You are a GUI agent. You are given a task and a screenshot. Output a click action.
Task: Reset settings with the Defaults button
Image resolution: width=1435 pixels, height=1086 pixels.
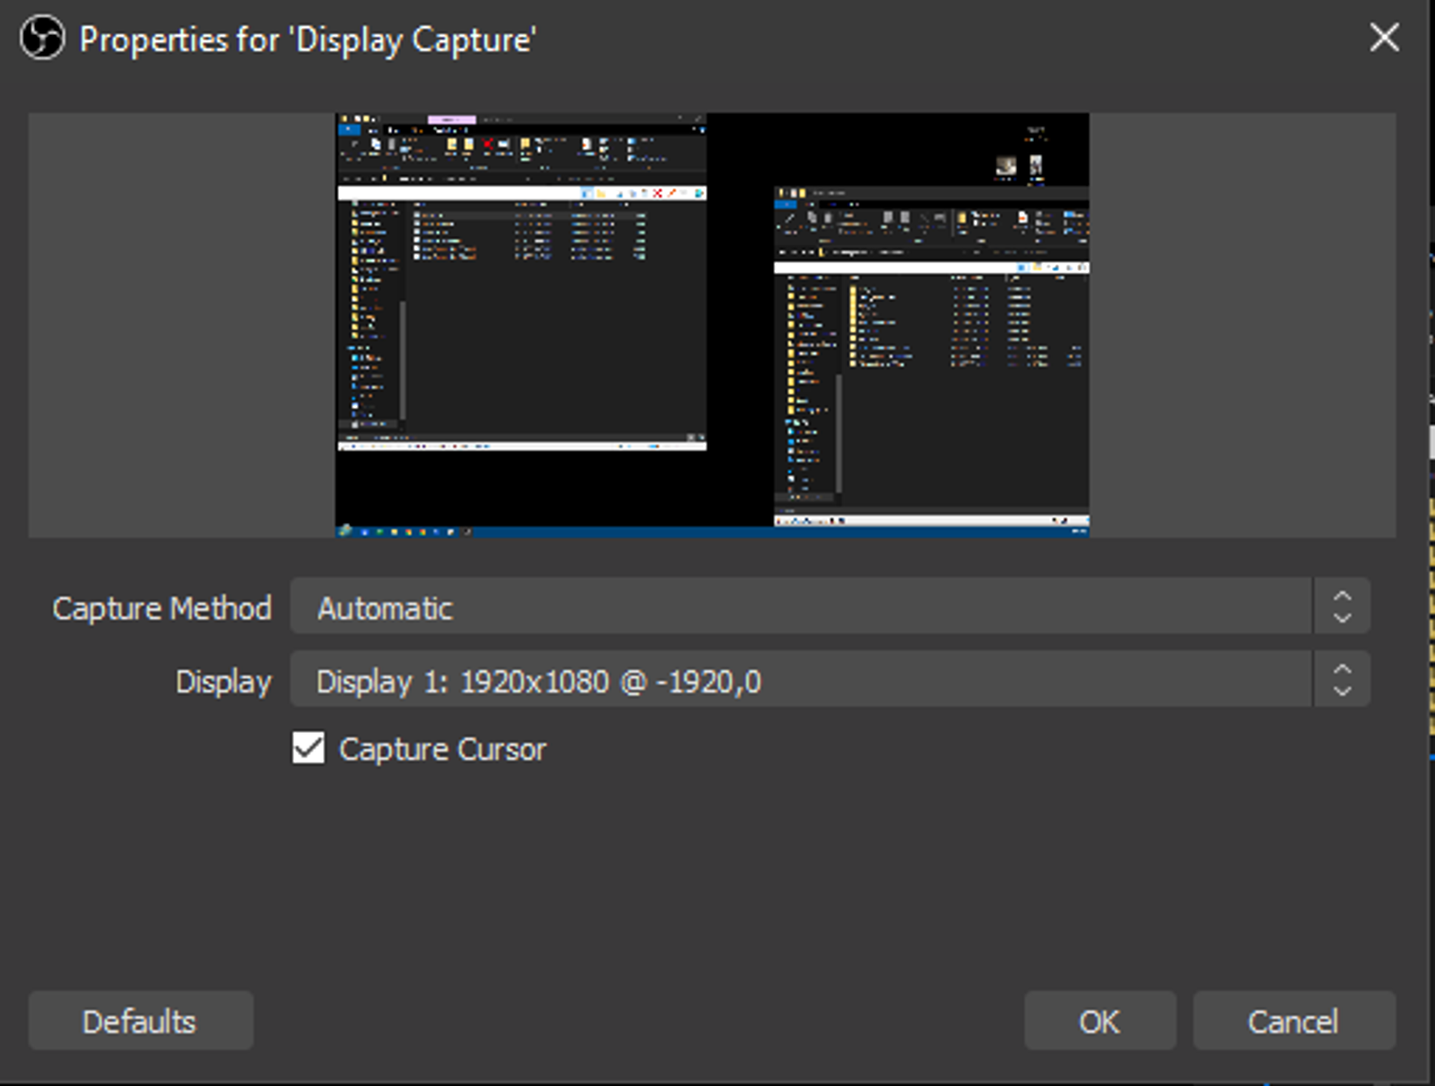click(141, 1021)
